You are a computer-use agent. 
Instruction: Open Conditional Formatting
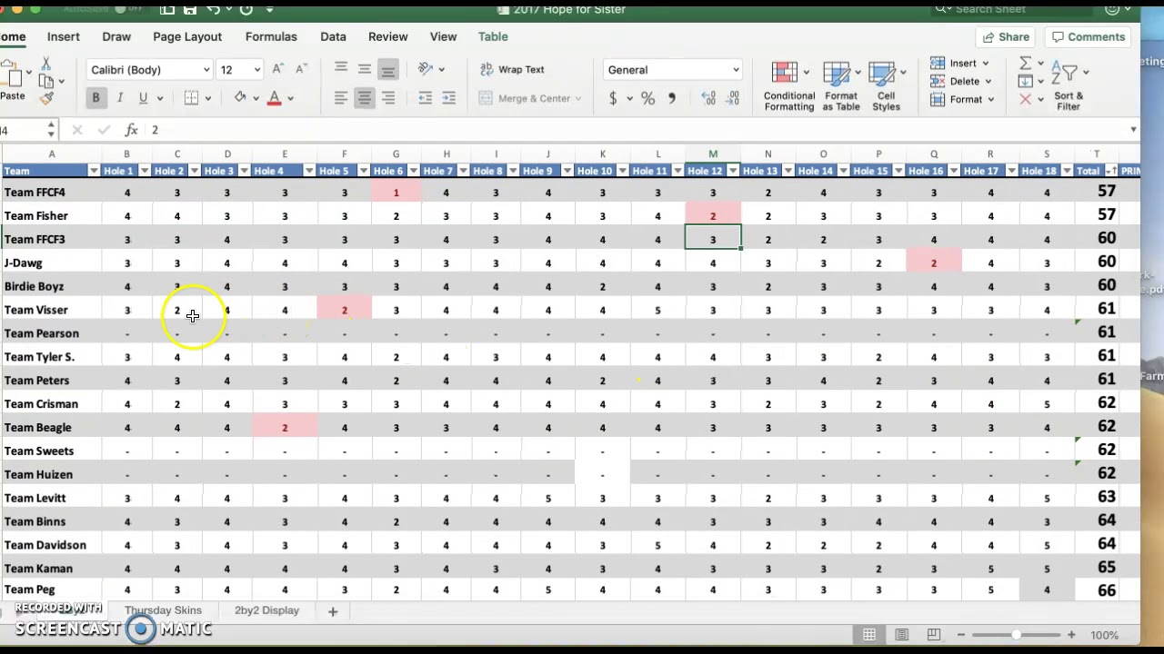pos(788,86)
